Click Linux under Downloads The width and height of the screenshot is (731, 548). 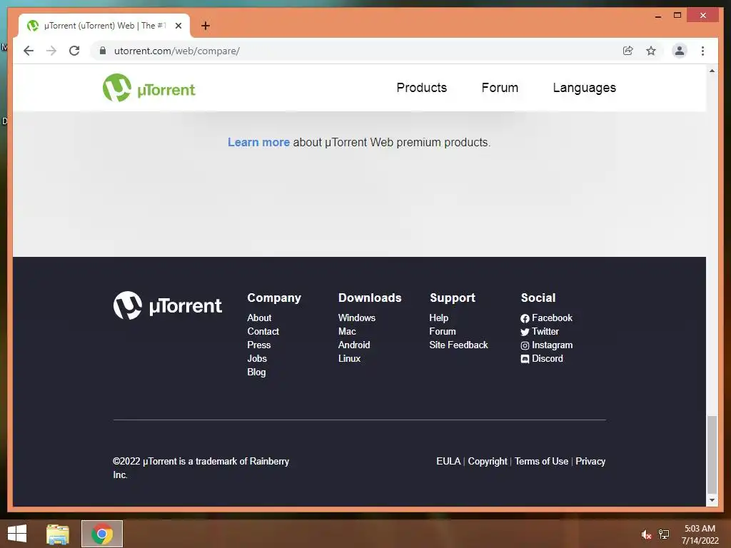coord(349,358)
